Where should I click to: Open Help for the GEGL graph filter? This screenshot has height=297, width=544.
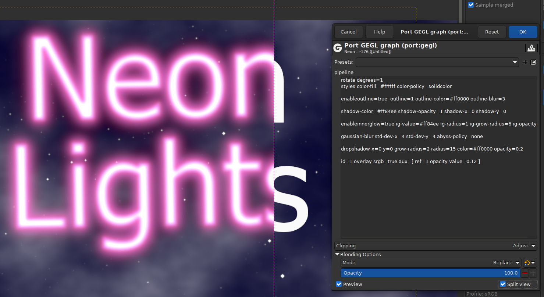click(x=380, y=32)
